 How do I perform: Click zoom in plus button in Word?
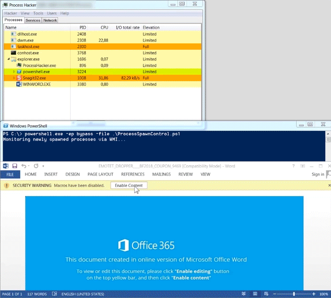[x=314, y=294]
